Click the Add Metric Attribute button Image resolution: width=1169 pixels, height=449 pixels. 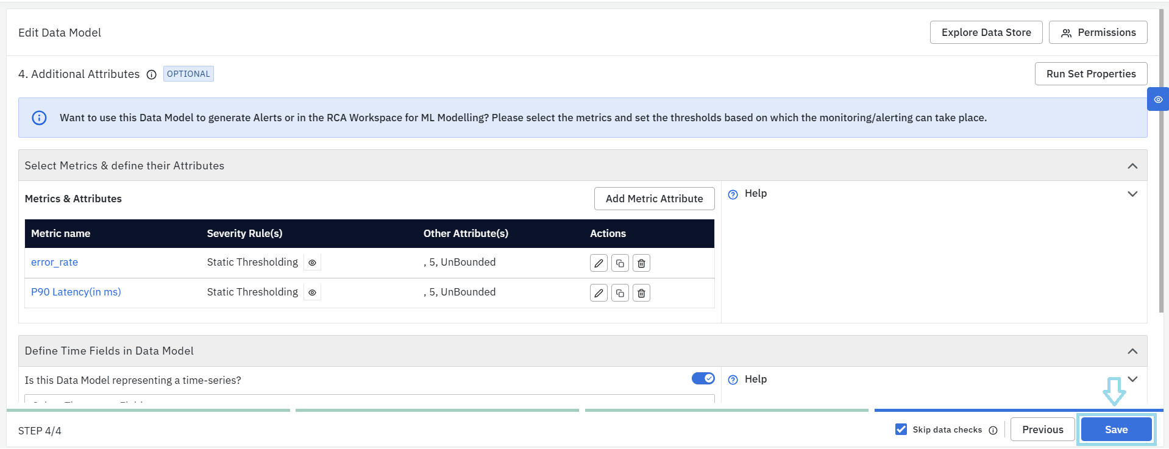pyautogui.click(x=654, y=199)
